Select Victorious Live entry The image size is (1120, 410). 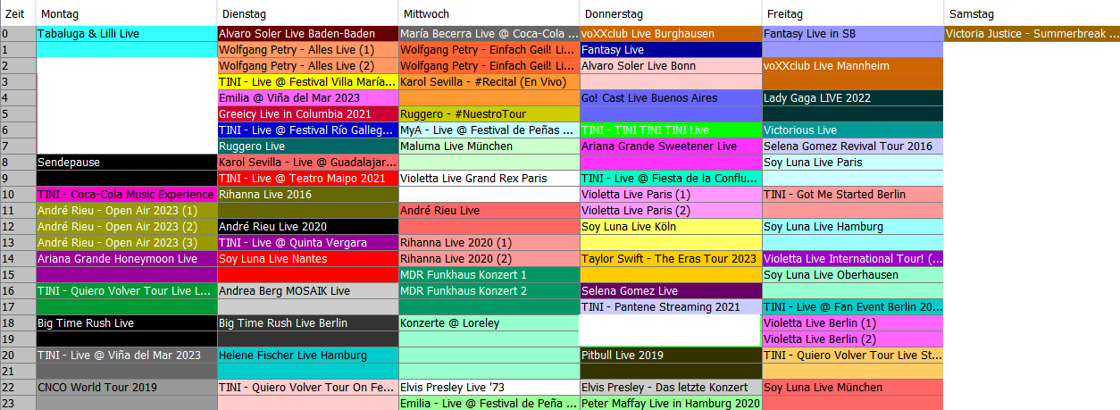tap(852, 130)
